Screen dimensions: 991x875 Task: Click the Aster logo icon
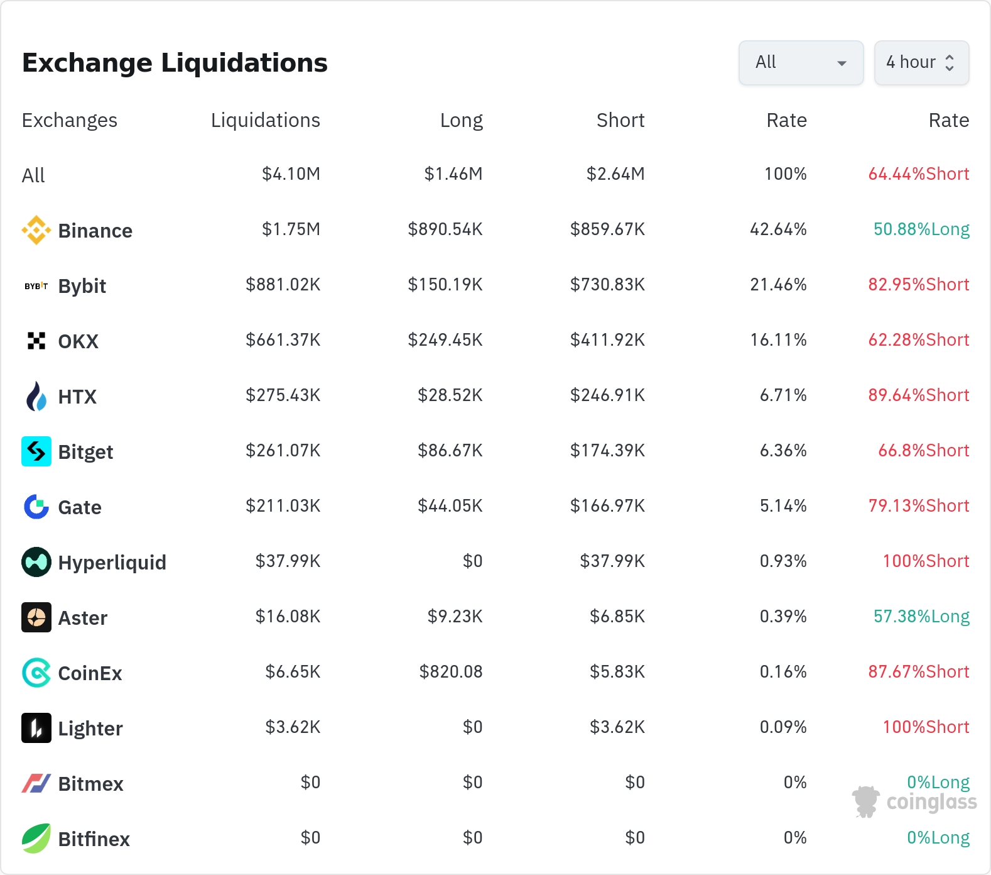click(x=36, y=617)
